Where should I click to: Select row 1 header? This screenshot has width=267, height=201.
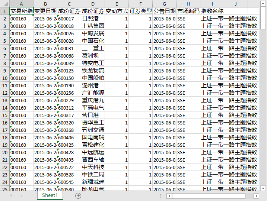click(x=4, y=11)
